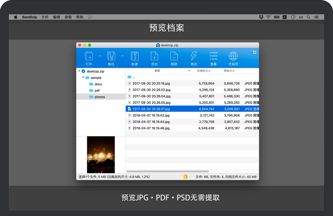
Task: Click the Open (打开) archive toolbar icon
Action: pyautogui.click(x=89, y=56)
